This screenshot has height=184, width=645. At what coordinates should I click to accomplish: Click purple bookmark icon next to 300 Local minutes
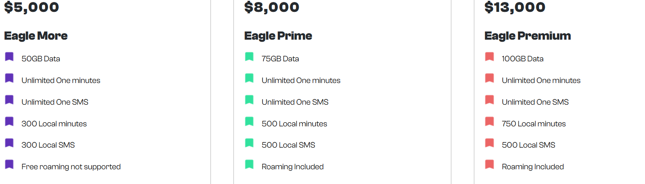pos(9,121)
